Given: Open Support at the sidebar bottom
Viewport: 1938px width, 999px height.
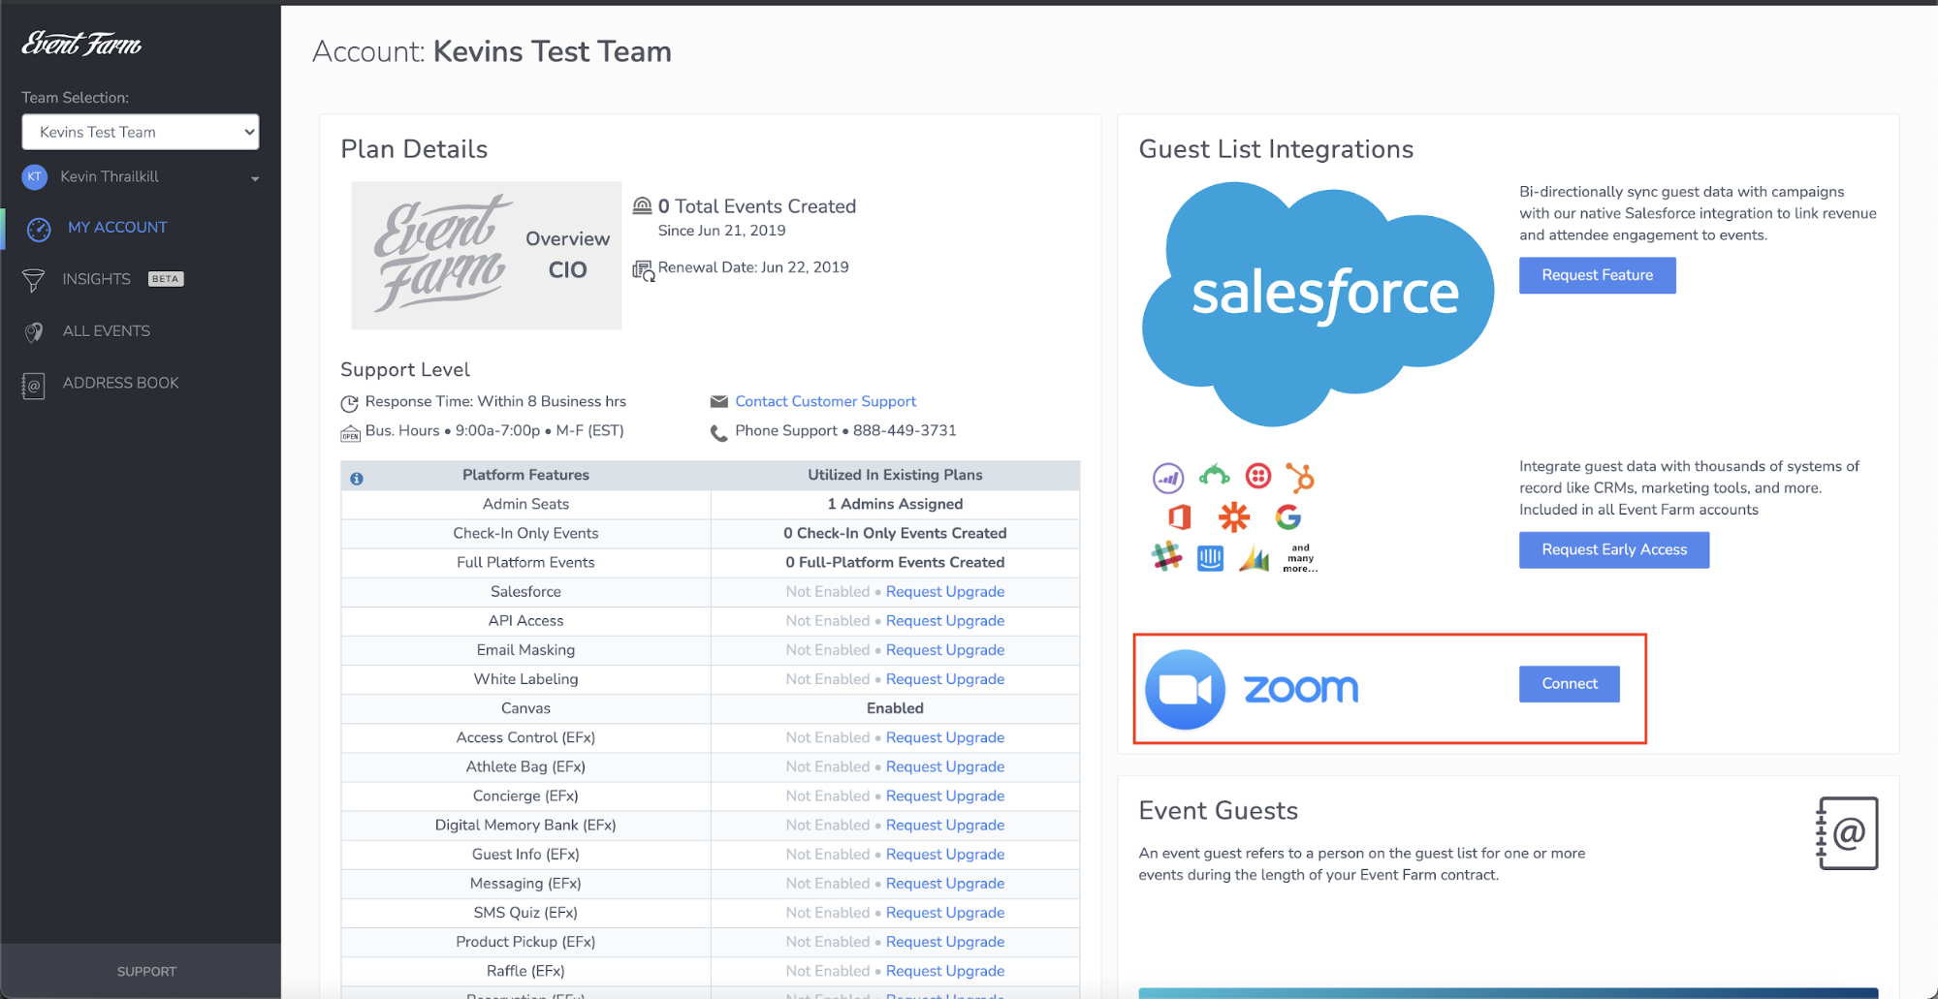Looking at the screenshot, I should click(146, 971).
